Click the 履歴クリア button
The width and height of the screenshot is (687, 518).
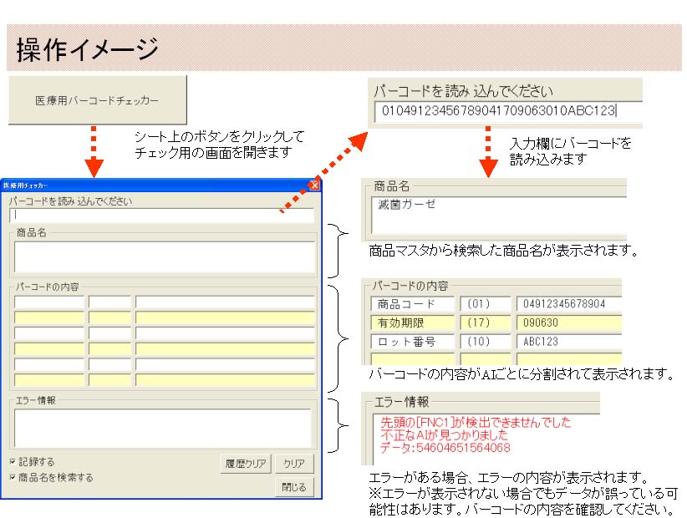[x=246, y=463]
